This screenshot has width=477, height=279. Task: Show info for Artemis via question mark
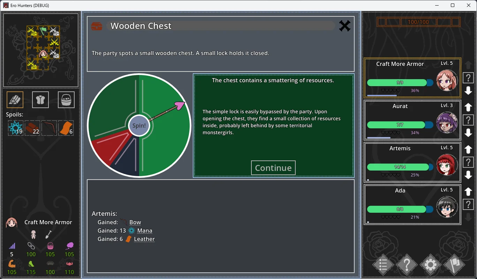tap(468, 162)
